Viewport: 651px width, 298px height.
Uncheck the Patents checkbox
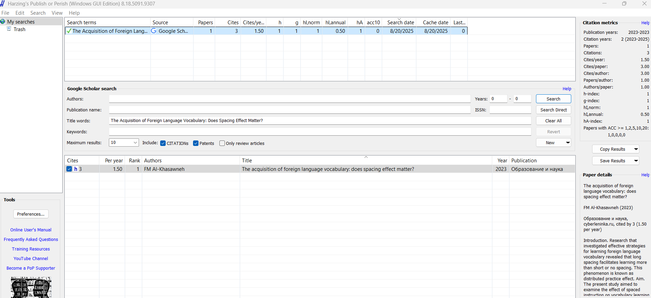[196, 143]
